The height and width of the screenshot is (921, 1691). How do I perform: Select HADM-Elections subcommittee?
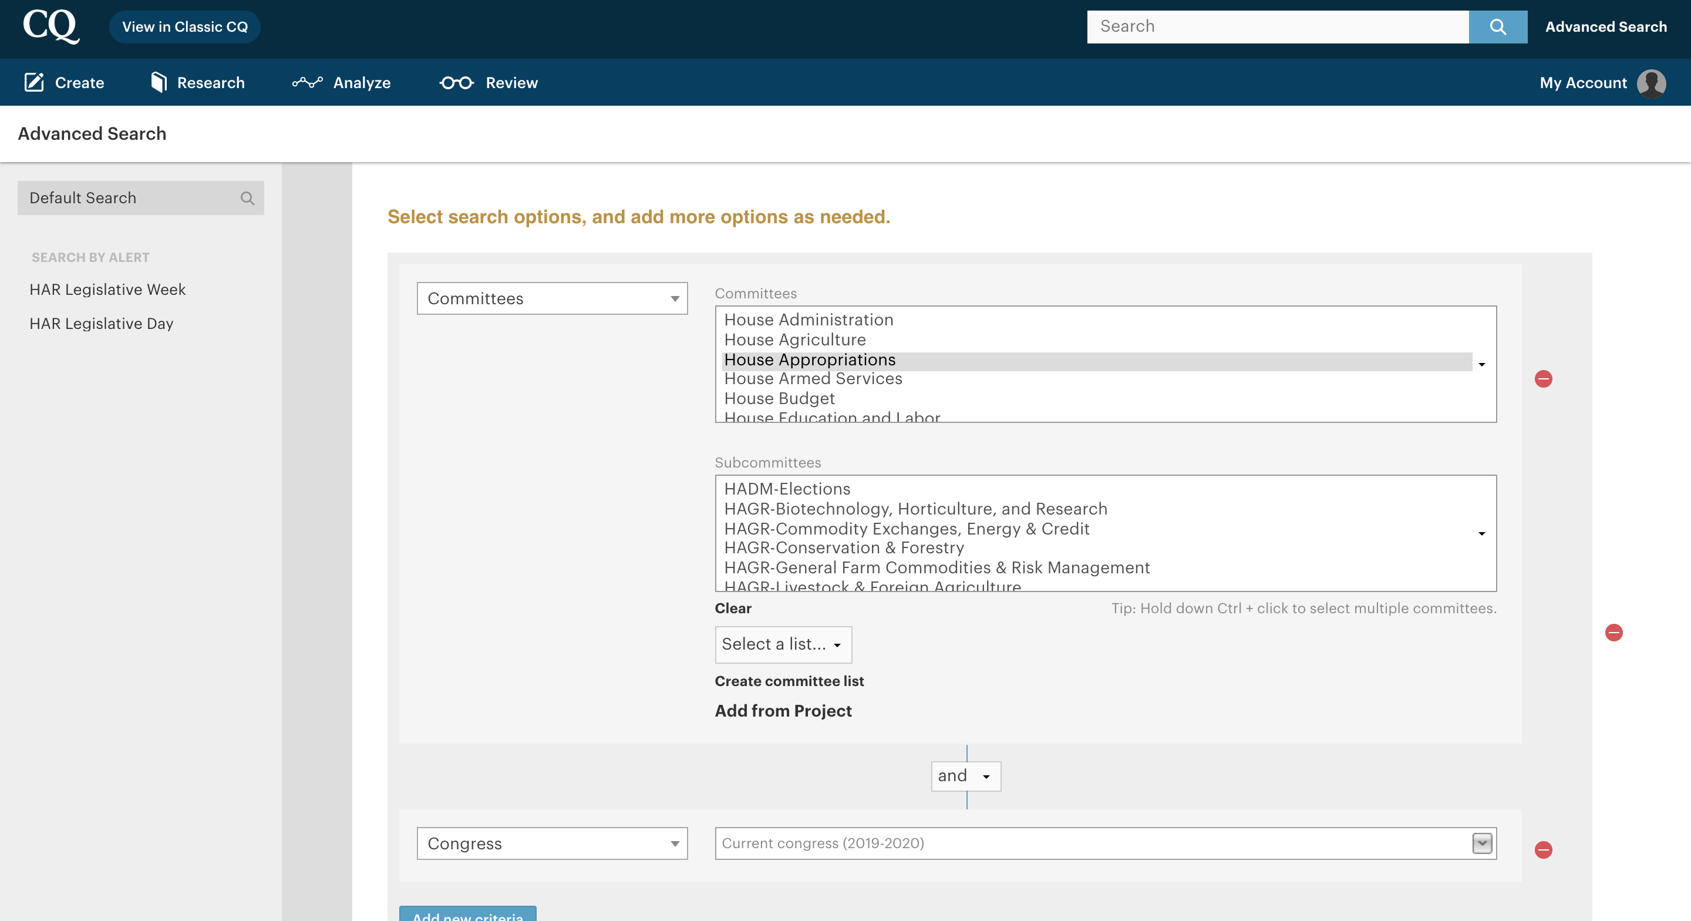[1096, 489]
